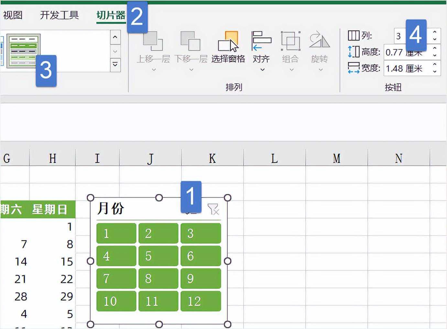
Task: Clear the filter on the 月份 slicer
Action: click(213, 209)
